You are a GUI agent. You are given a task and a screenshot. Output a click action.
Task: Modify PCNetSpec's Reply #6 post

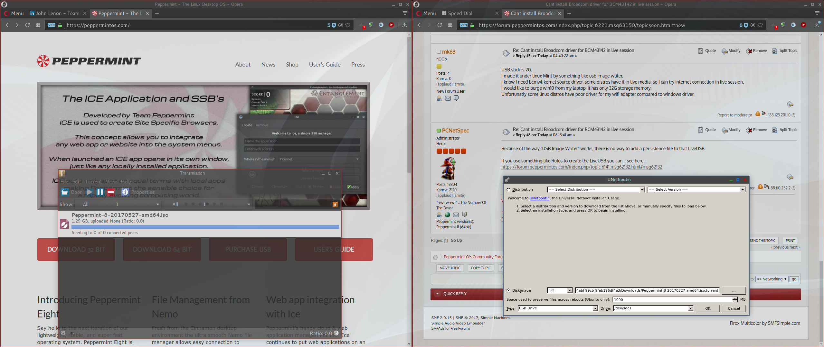pyautogui.click(x=731, y=130)
